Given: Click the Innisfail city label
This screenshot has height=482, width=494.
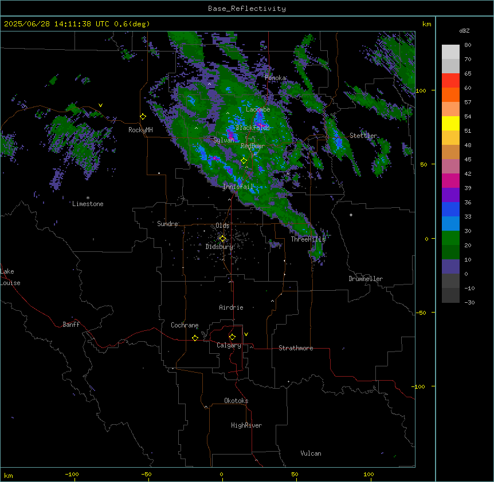Looking at the screenshot, I should click(238, 187).
